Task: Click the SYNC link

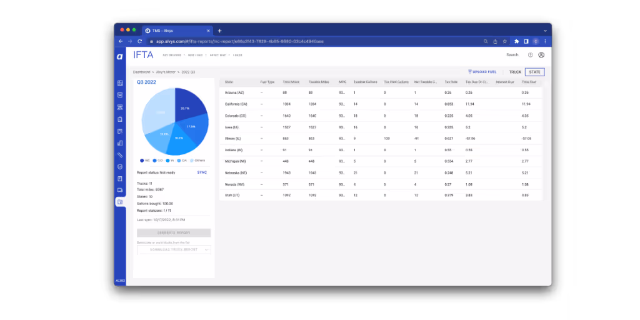Action: pos(202,172)
